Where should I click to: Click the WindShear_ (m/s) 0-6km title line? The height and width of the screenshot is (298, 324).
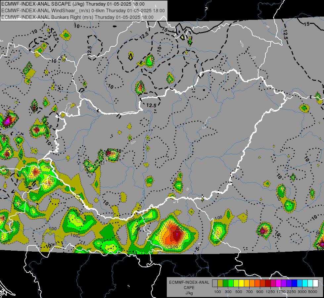pyautogui.click(x=83, y=11)
